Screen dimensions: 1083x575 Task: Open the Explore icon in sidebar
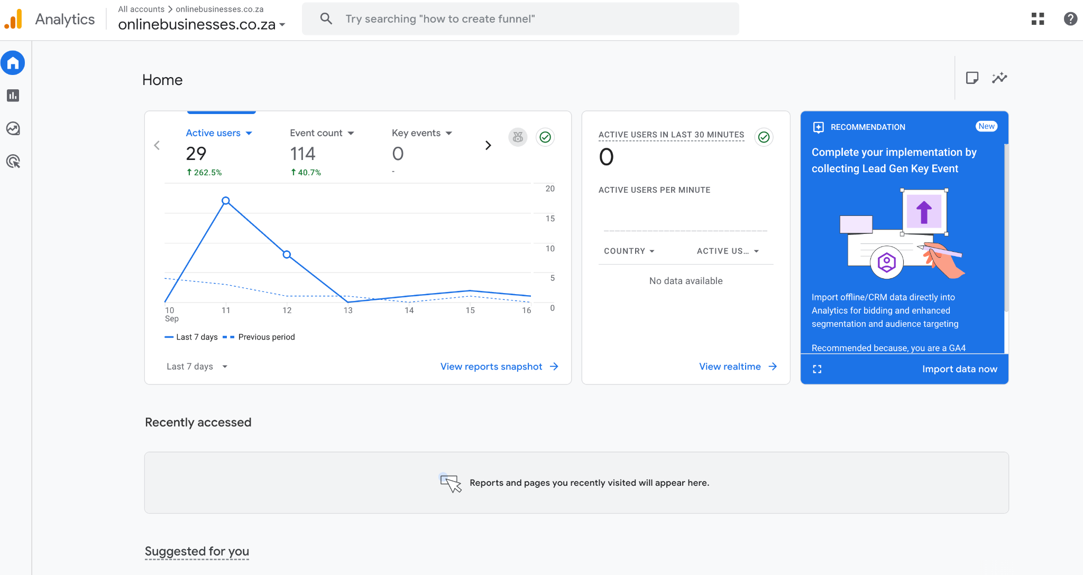13,128
